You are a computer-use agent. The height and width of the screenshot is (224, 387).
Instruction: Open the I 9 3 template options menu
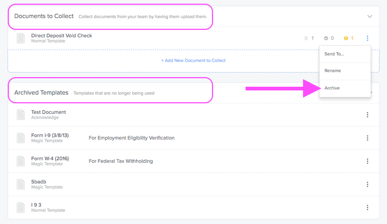(x=367, y=207)
